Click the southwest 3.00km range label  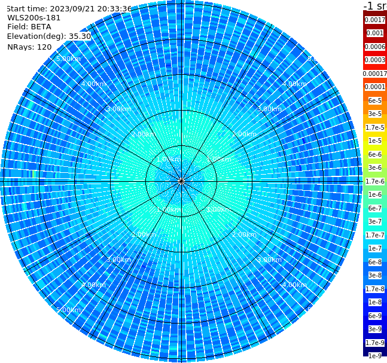pyautogui.click(x=118, y=260)
